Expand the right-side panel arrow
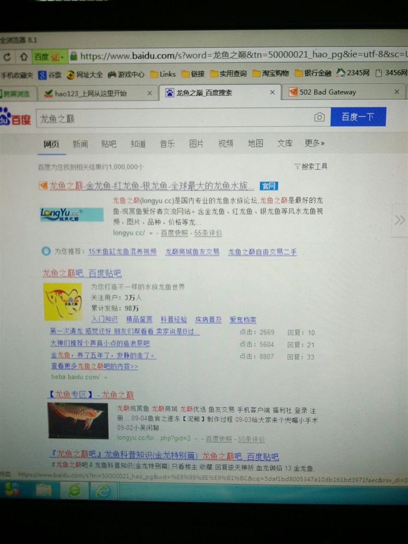 pyautogui.click(x=400, y=220)
